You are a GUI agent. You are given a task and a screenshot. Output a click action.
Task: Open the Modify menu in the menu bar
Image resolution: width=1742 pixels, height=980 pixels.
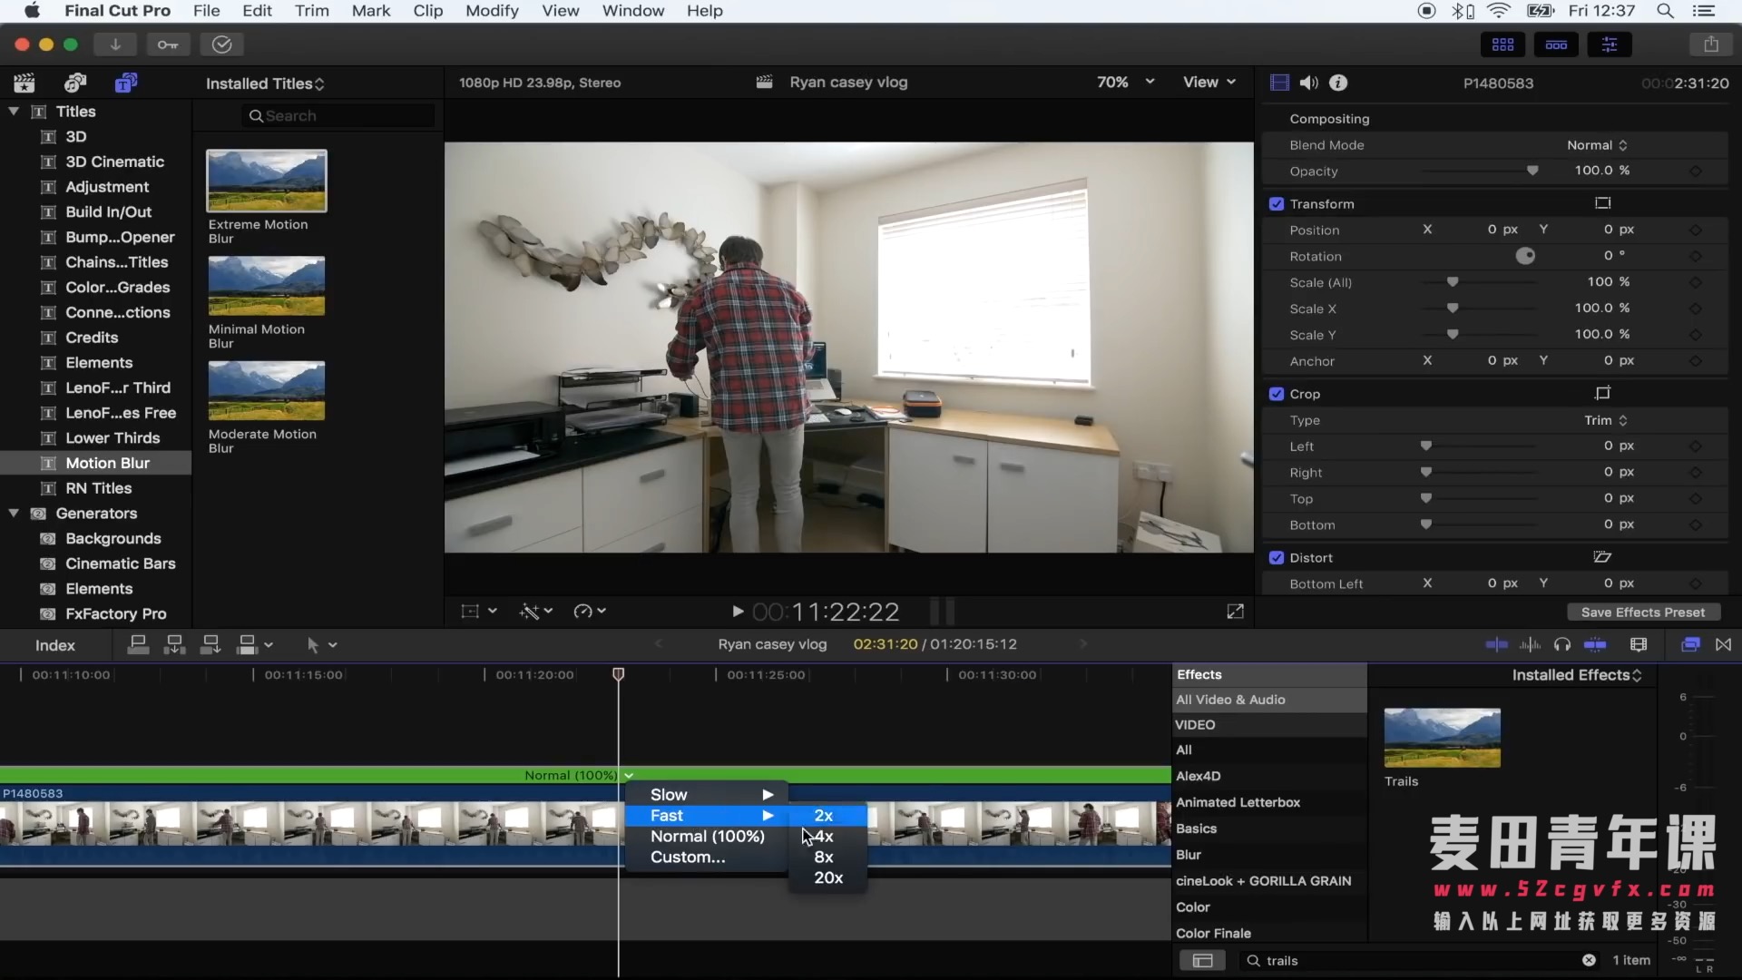[492, 11]
